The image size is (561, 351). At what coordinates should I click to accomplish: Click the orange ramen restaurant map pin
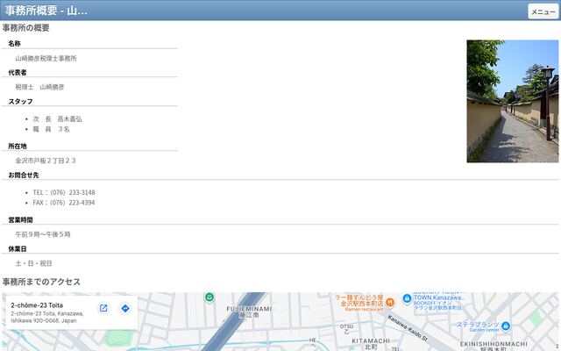click(390, 303)
